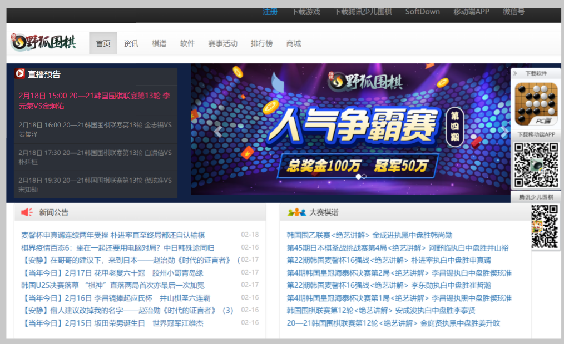The image size is (564, 344).
Task: Open news 麦馨杯申真谞连续两年受挫
Action: 113,235
